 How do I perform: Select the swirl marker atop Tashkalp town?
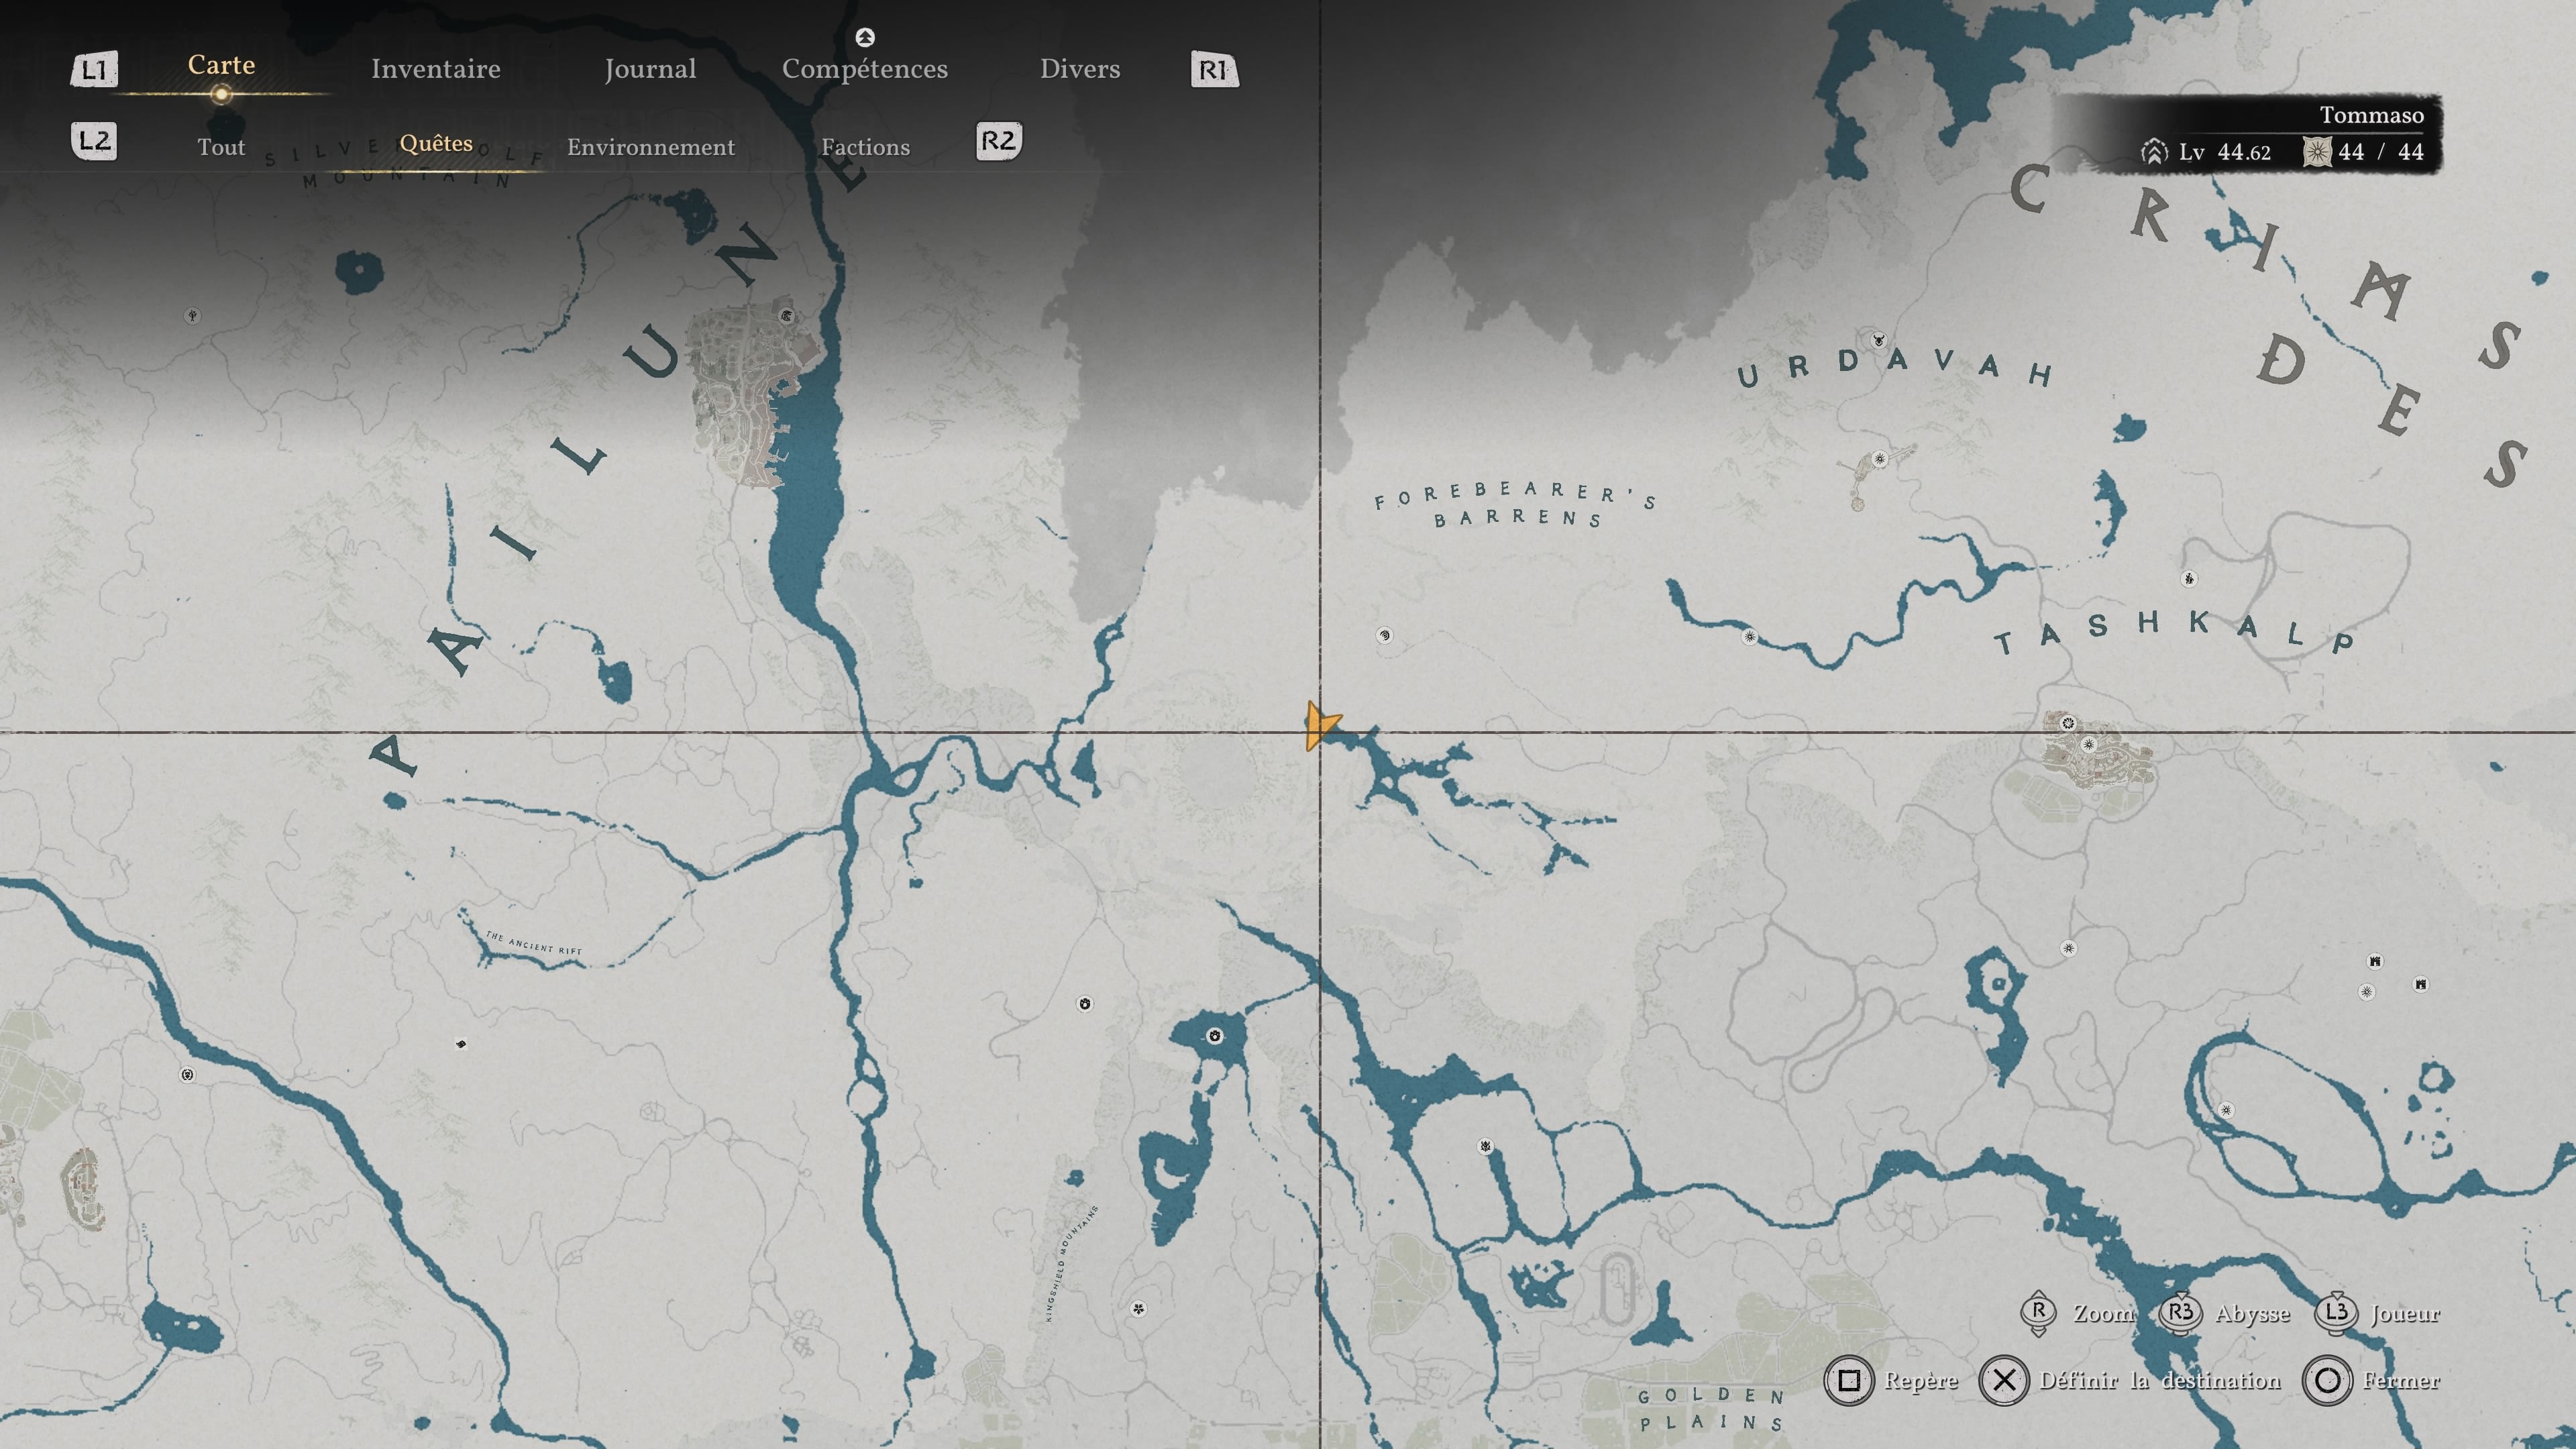pos(2068,723)
